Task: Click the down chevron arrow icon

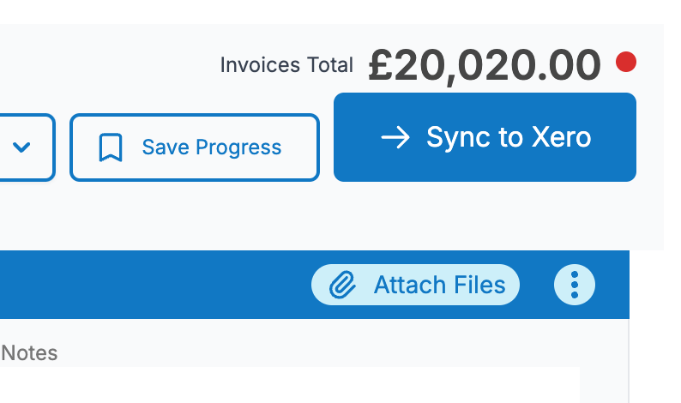Action: [x=21, y=147]
